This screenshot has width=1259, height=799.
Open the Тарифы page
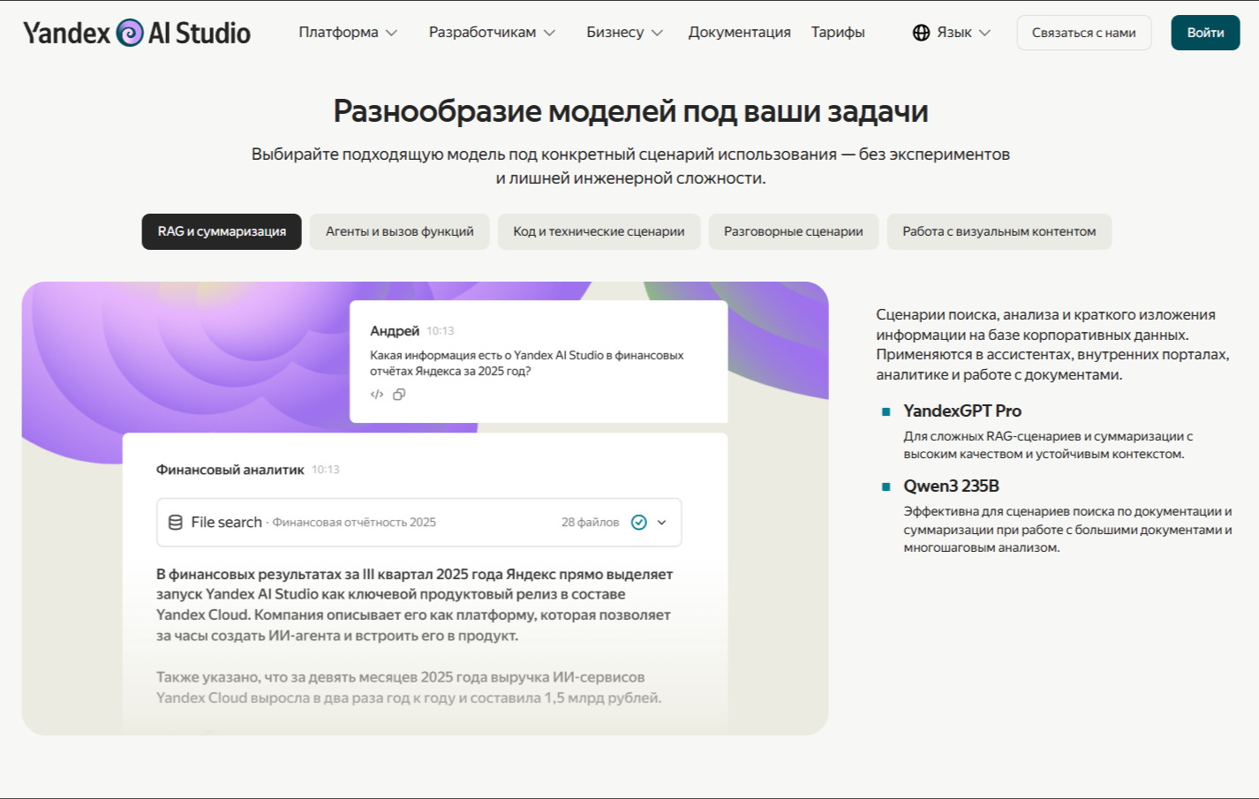(838, 33)
